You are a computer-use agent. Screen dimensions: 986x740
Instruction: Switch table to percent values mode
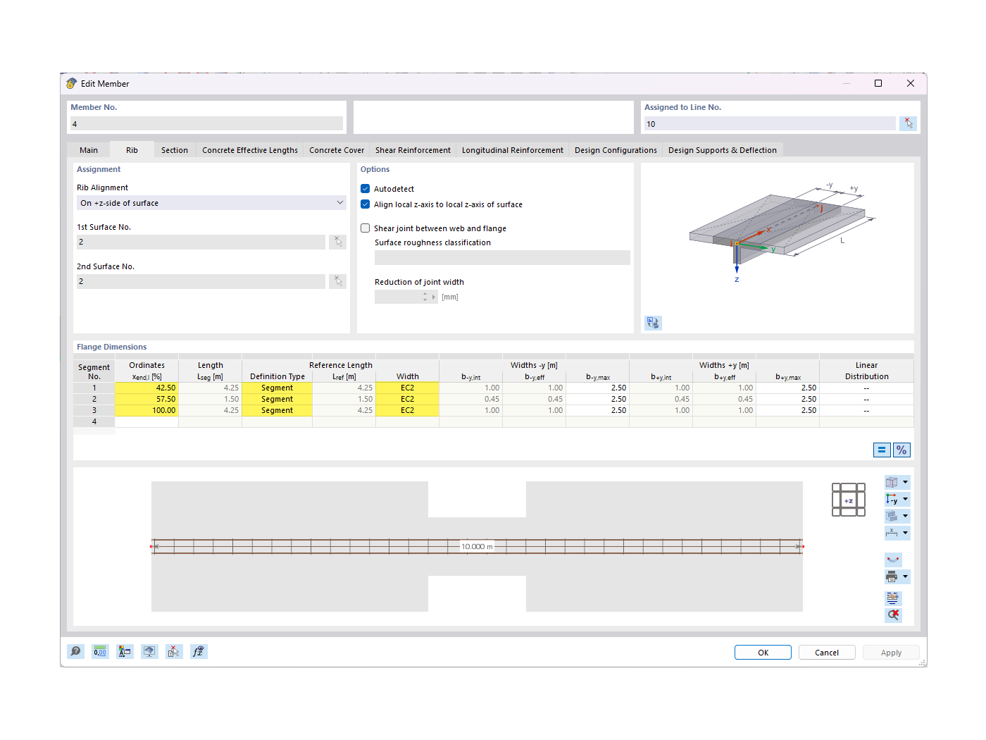pyautogui.click(x=902, y=450)
